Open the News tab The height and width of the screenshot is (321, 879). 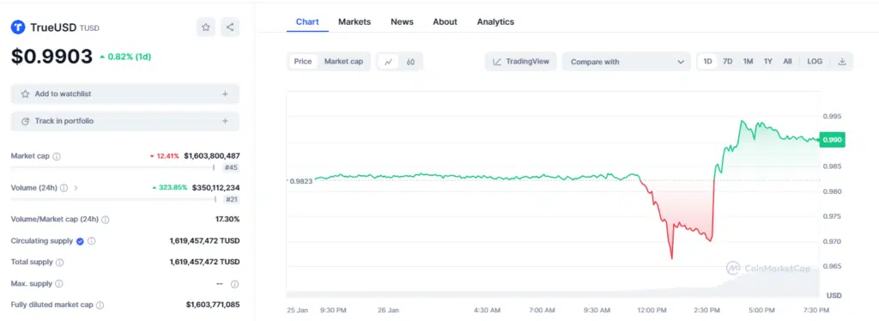(402, 21)
